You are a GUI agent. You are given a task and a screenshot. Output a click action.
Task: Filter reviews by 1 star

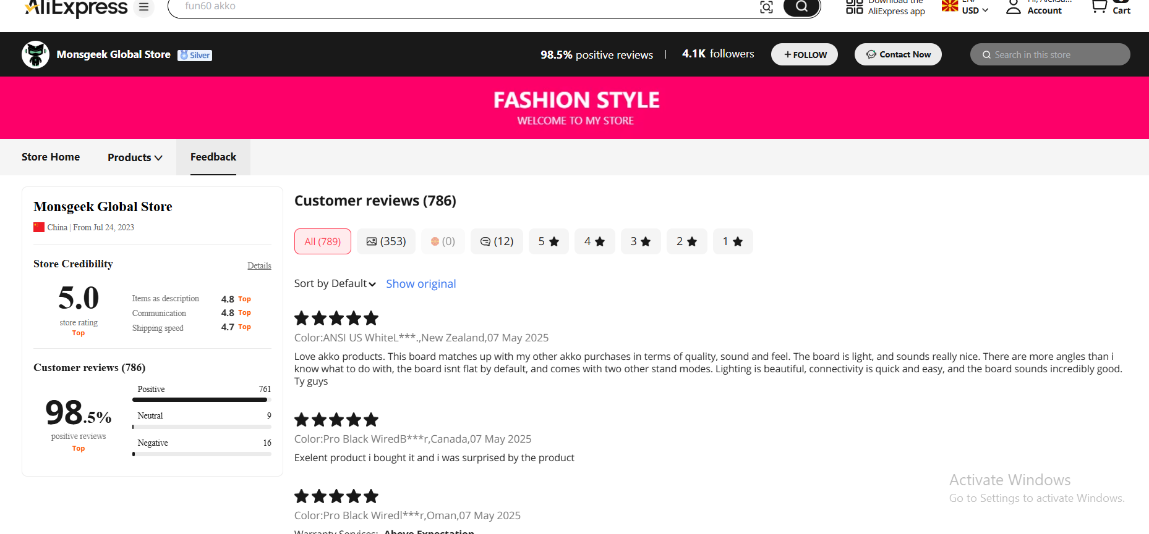point(733,241)
